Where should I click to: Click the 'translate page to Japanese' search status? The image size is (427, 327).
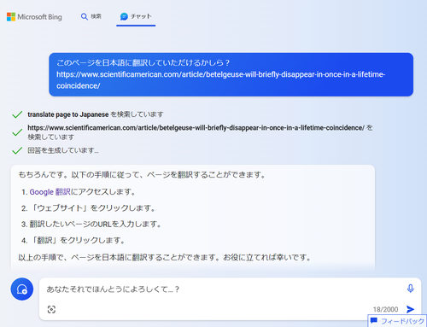coord(96,114)
